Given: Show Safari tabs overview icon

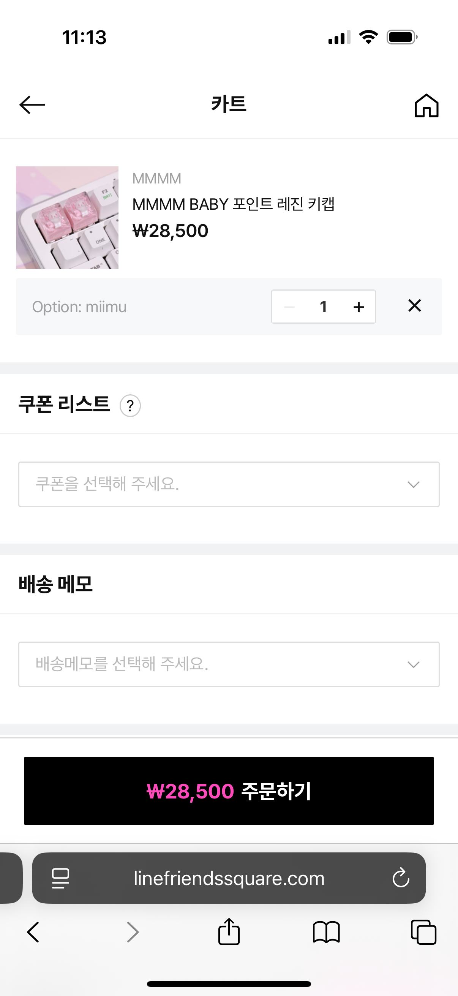Looking at the screenshot, I should coord(423,932).
